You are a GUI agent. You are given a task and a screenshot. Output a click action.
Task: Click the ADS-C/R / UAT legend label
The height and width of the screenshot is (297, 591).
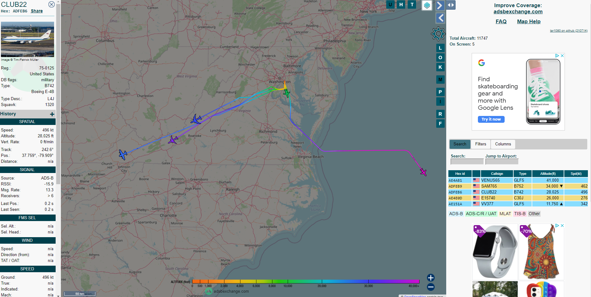click(481, 214)
